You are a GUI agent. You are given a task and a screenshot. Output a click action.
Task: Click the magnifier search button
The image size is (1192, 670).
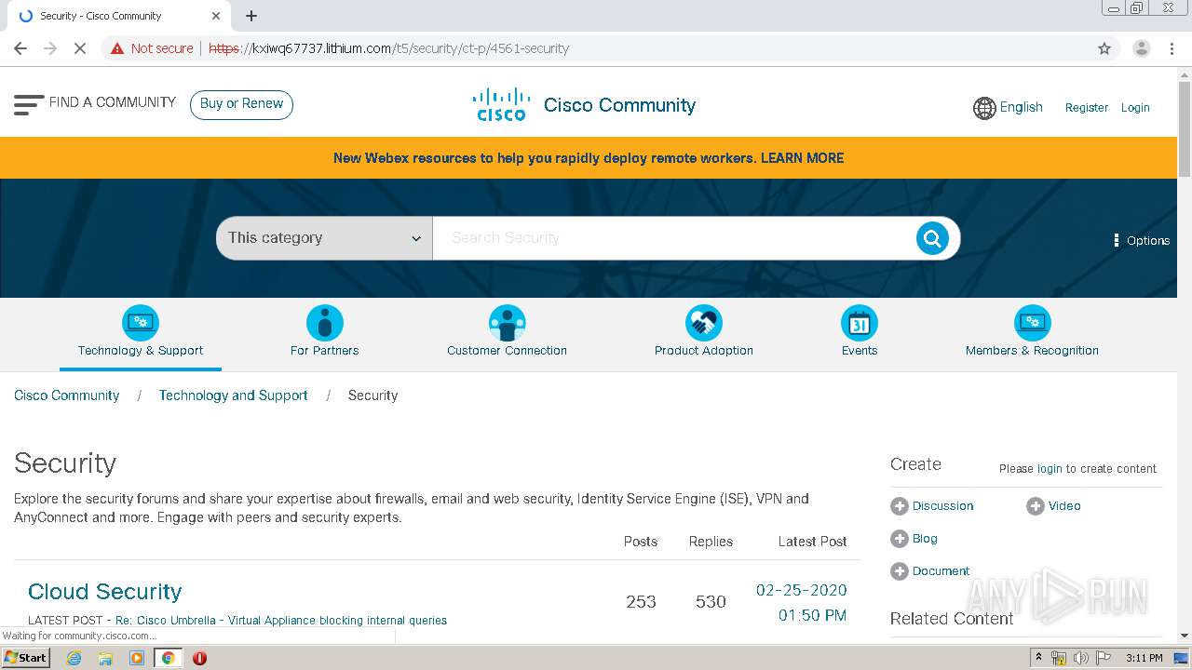click(931, 238)
